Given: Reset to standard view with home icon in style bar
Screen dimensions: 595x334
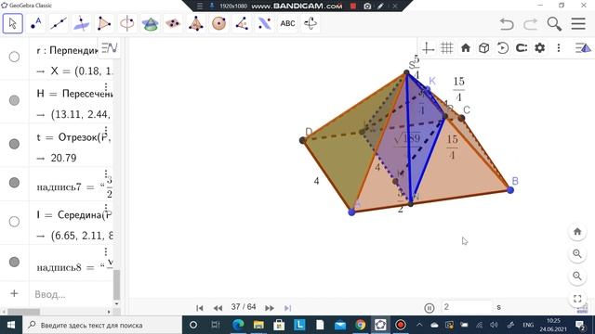Looking at the screenshot, I should (466, 48).
